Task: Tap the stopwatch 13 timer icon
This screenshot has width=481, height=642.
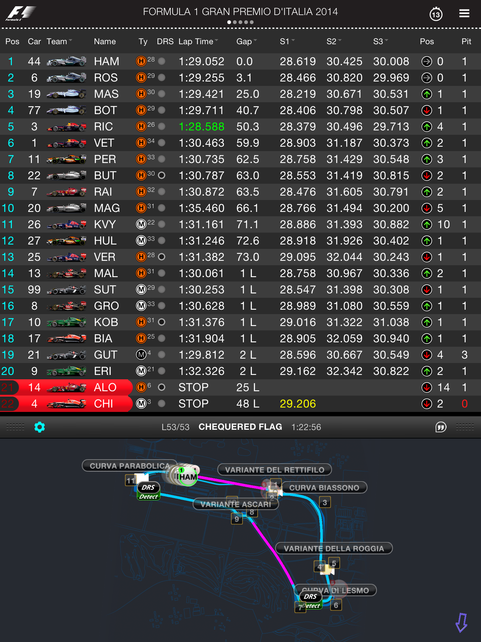Action: click(436, 14)
